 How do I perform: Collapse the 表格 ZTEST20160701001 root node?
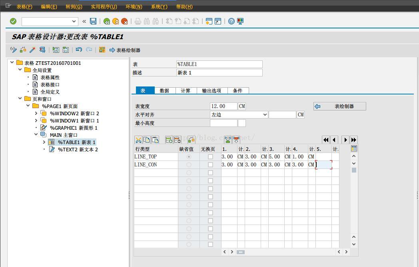pos(12,62)
